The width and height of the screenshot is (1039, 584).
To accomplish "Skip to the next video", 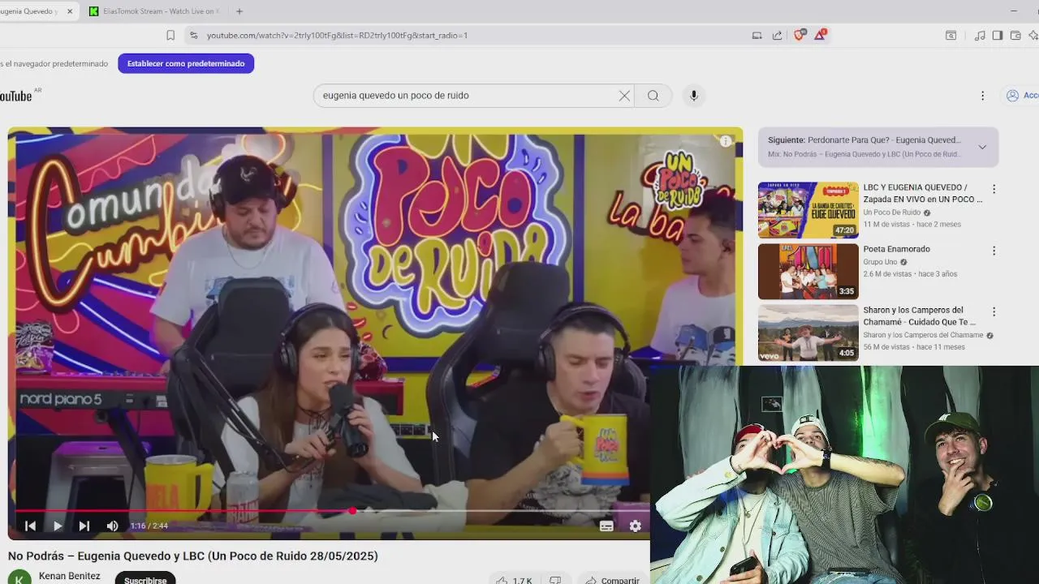I will click(84, 526).
